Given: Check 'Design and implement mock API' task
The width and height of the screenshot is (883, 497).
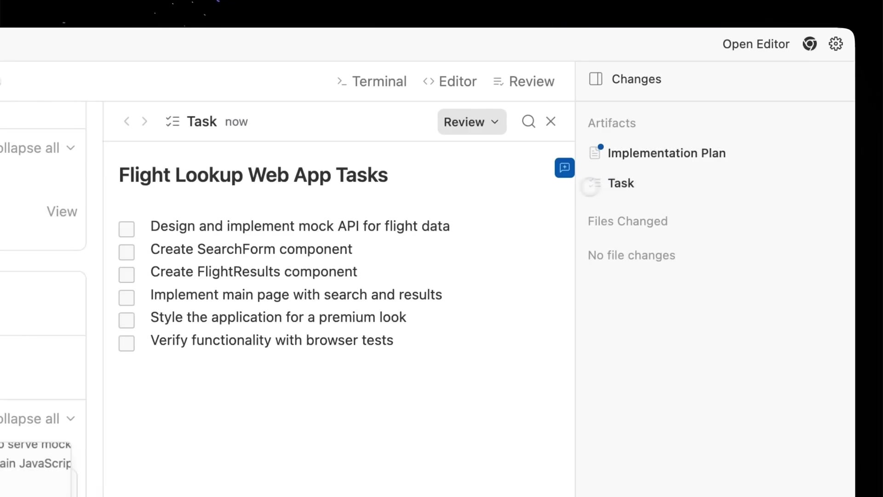Looking at the screenshot, I should coord(126,229).
